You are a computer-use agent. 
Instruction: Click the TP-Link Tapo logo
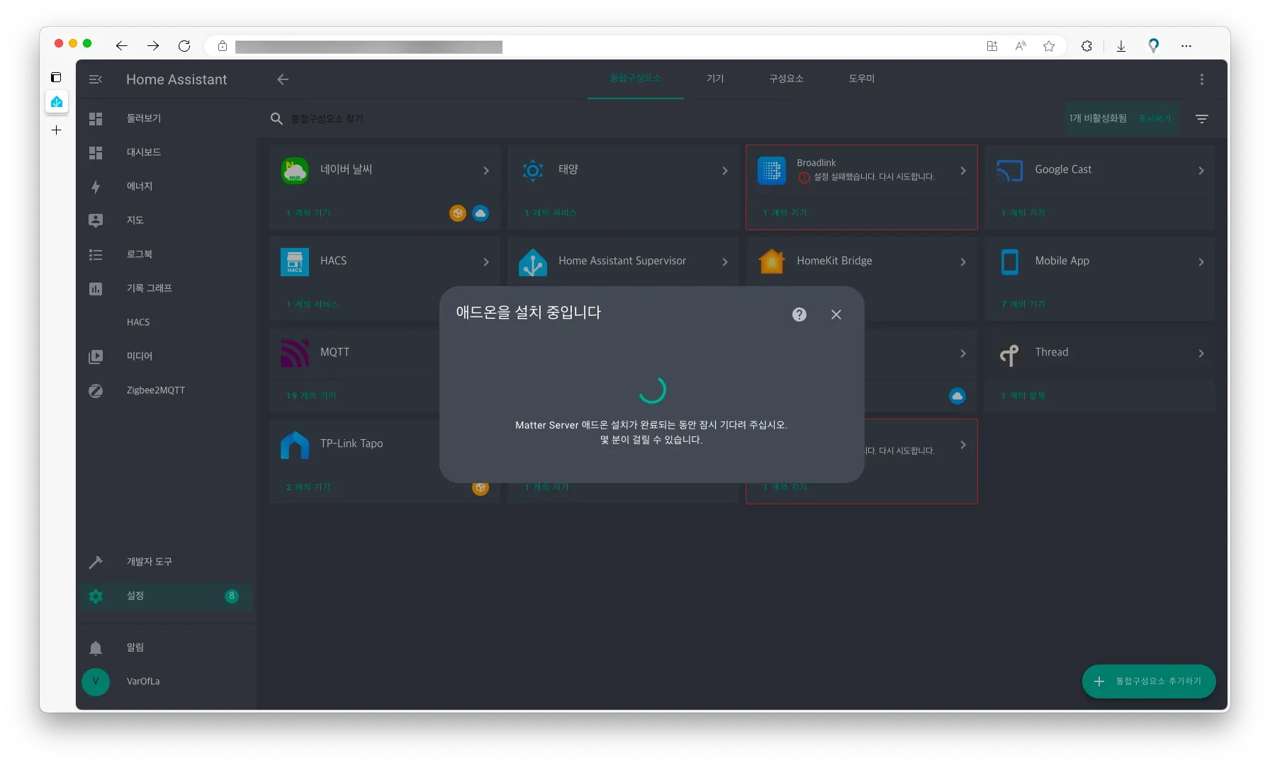pyautogui.click(x=295, y=445)
